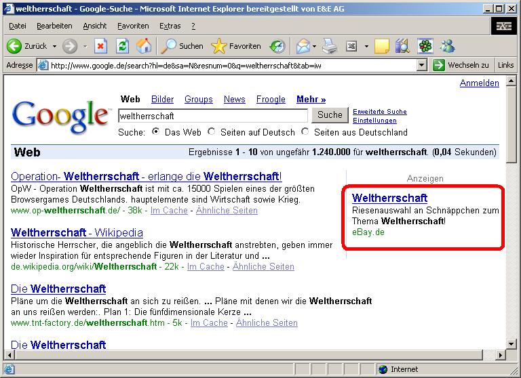
Task: Click the horizontal scrollbar left arrow
Action: 9,355
